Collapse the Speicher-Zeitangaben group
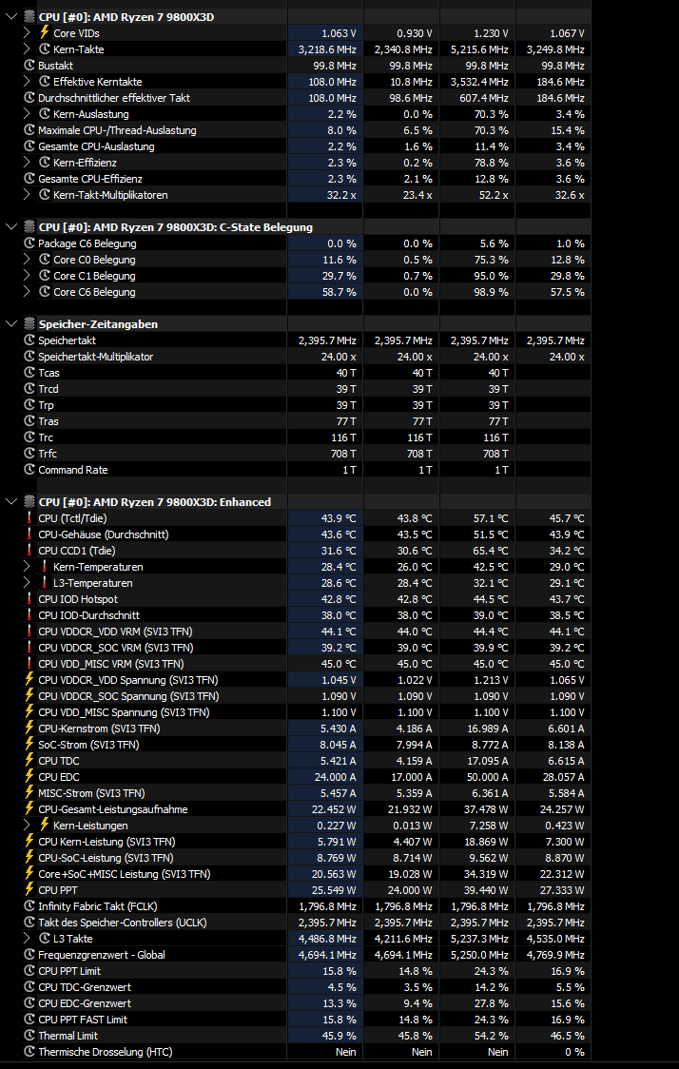 coord(11,323)
